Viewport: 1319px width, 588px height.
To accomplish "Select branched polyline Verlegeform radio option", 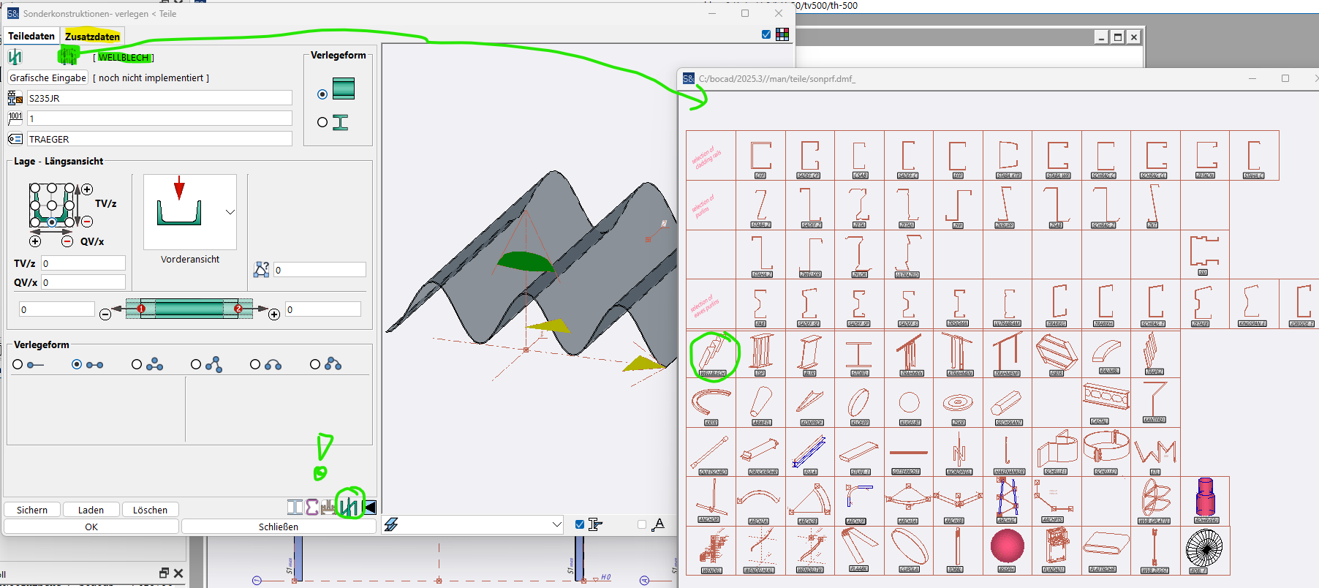I will coord(196,364).
